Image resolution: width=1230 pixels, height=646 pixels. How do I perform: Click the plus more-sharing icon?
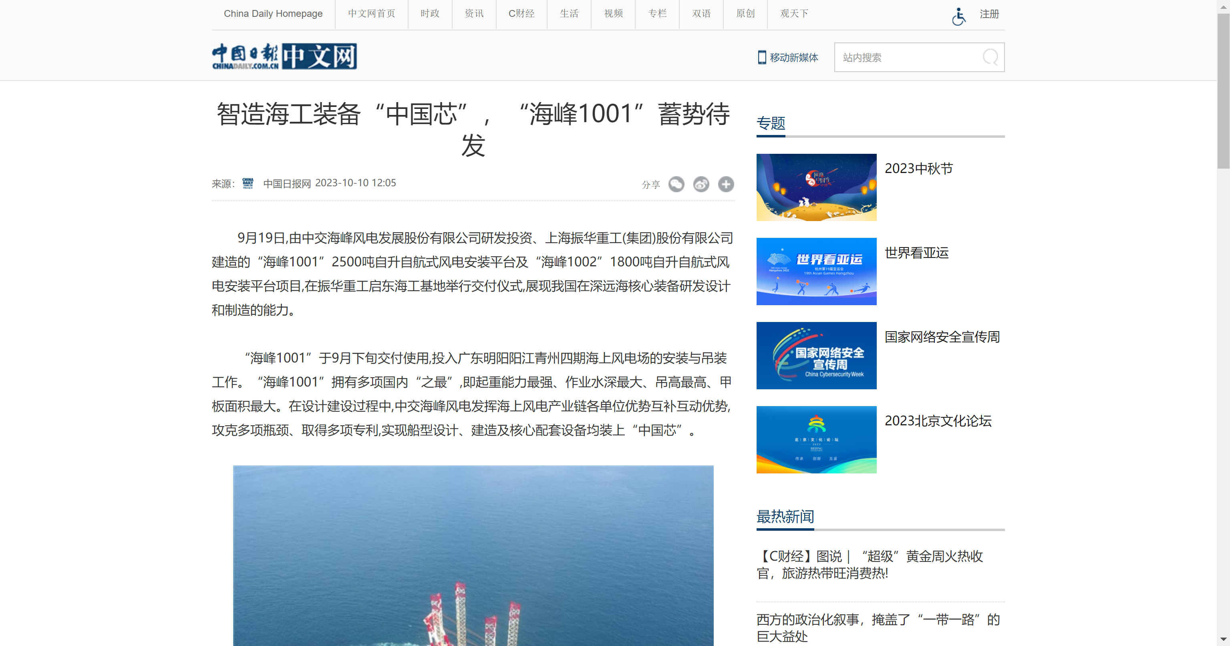click(726, 184)
